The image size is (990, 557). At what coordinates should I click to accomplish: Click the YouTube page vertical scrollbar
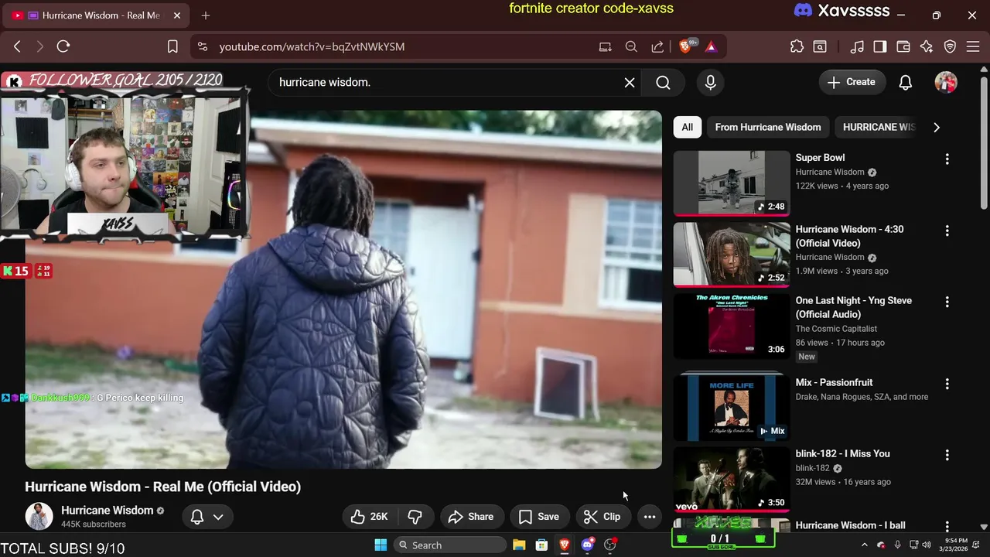(984, 143)
